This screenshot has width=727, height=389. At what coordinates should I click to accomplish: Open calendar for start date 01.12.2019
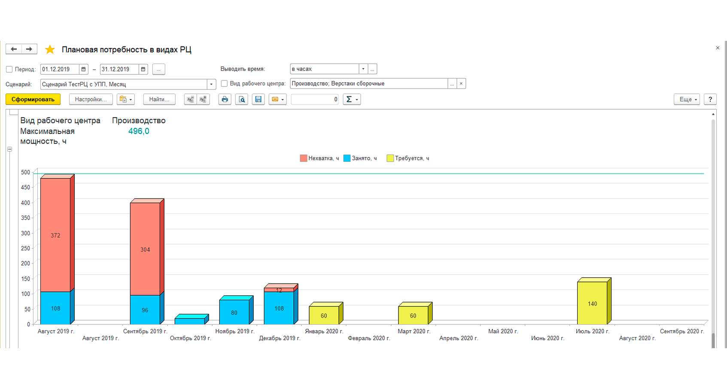click(x=83, y=69)
